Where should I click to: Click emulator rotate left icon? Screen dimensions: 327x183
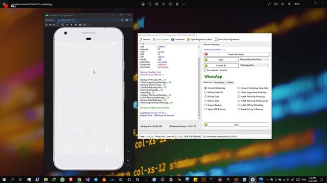[x=58, y=25]
